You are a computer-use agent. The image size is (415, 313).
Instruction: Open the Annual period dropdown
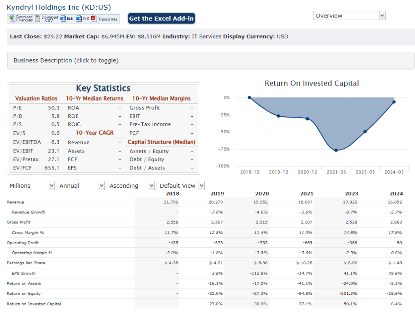[81, 186]
